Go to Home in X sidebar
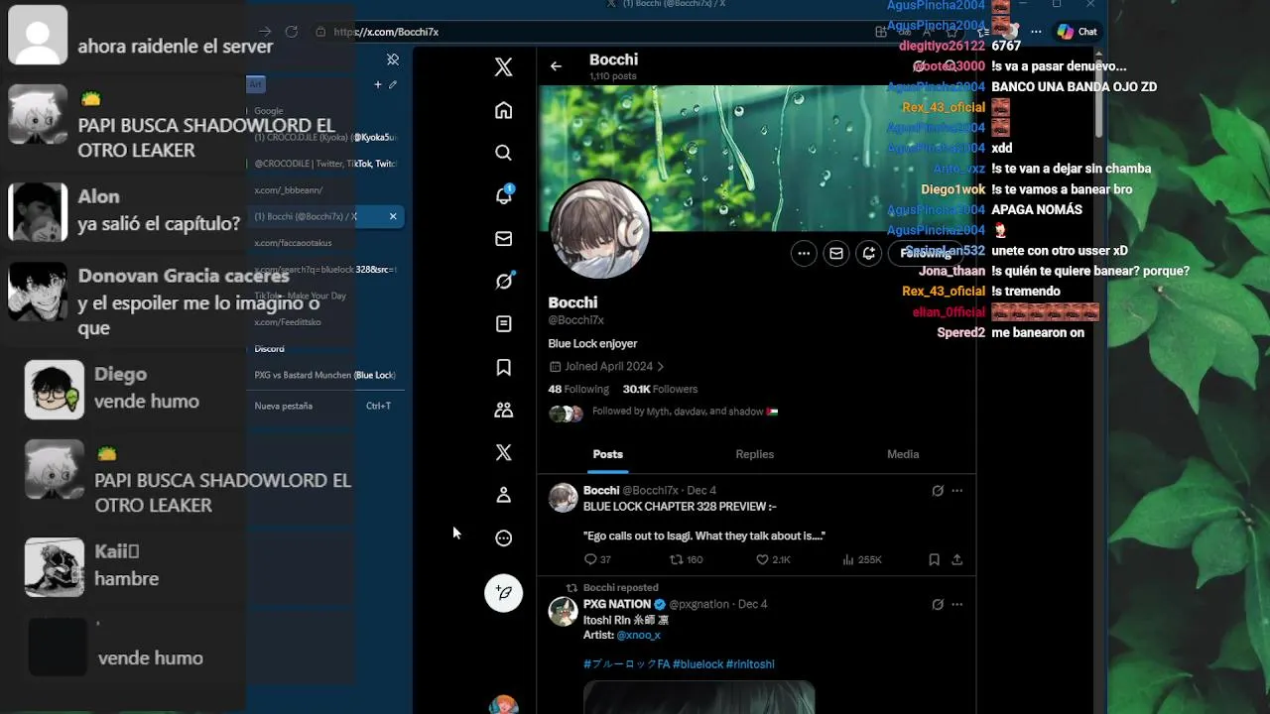The image size is (1270, 714). tap(503, 110)
